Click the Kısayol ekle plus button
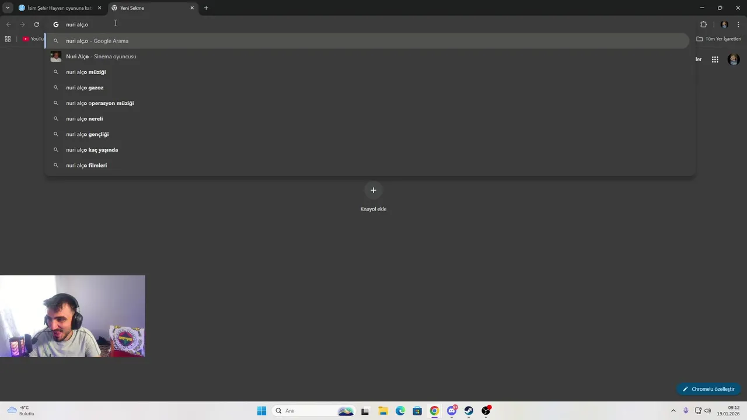The height and width of the screenshot is (420, 747). tap(373, 190)
